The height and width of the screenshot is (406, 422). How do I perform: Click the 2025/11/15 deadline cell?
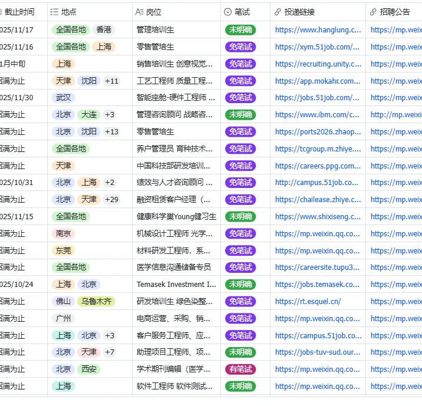[x=23, y=216]
